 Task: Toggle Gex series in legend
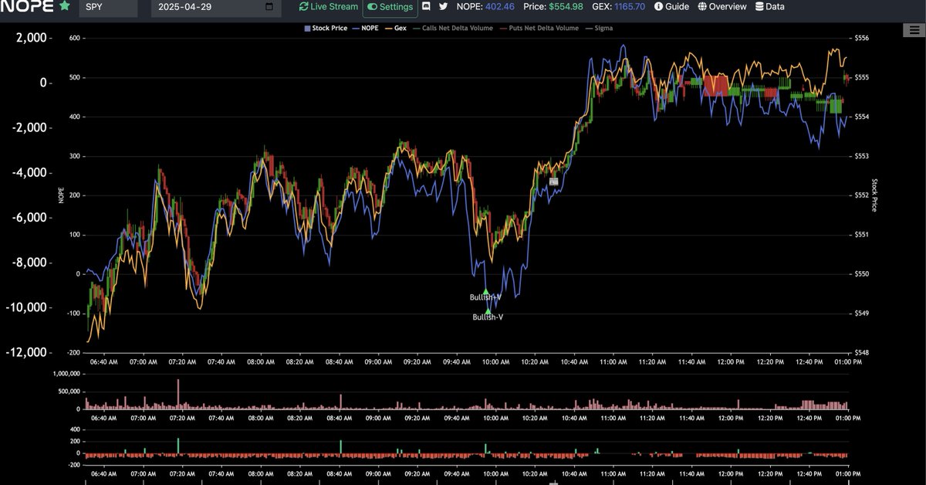[x=394, y=29]
